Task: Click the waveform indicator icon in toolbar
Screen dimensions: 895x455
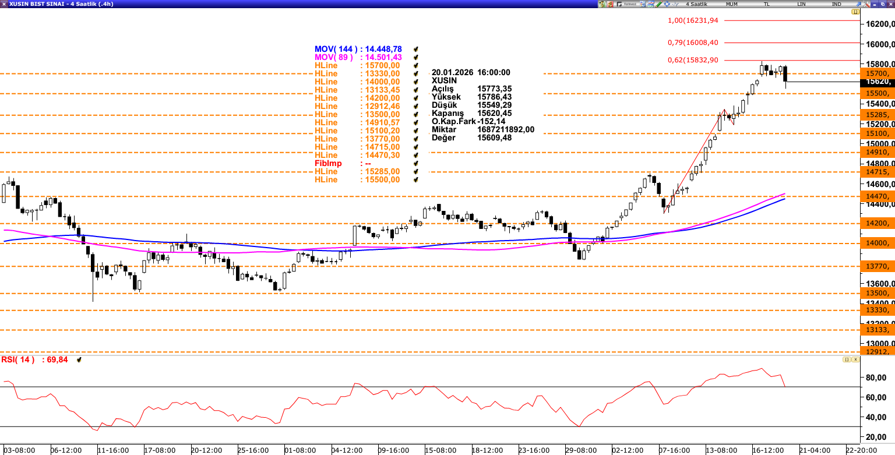Action: 676,4
